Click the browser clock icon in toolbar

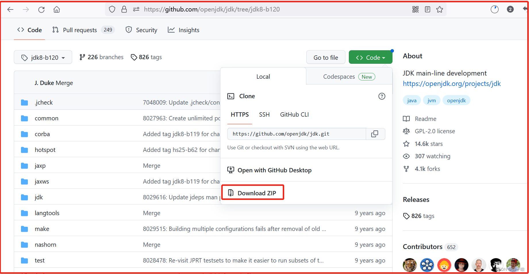(x=495, y=9)
